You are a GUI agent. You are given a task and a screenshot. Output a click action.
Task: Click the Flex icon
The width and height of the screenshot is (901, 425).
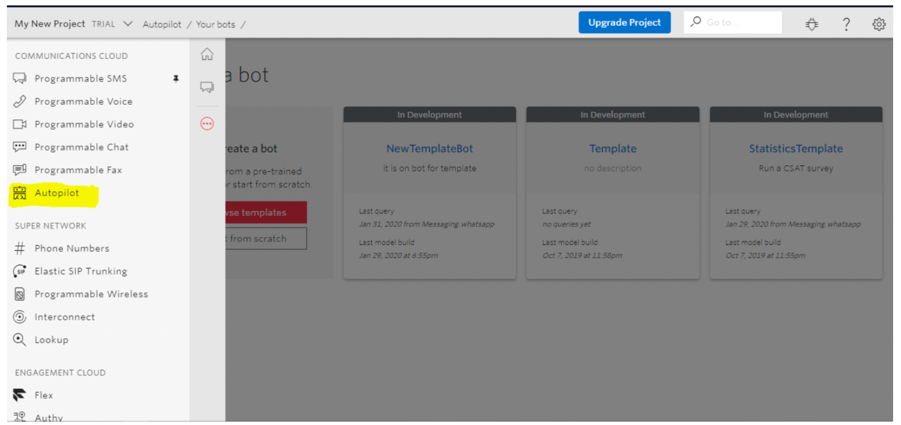[20, 395]
